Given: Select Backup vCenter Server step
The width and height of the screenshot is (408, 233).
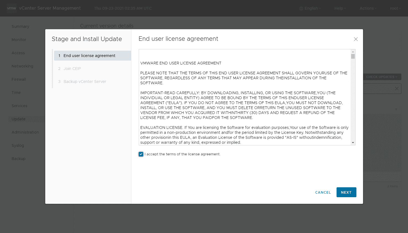Looking at the screenshot, I should (85, 82).
